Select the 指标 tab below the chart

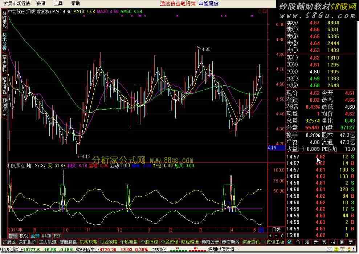(x=13, y=236)
